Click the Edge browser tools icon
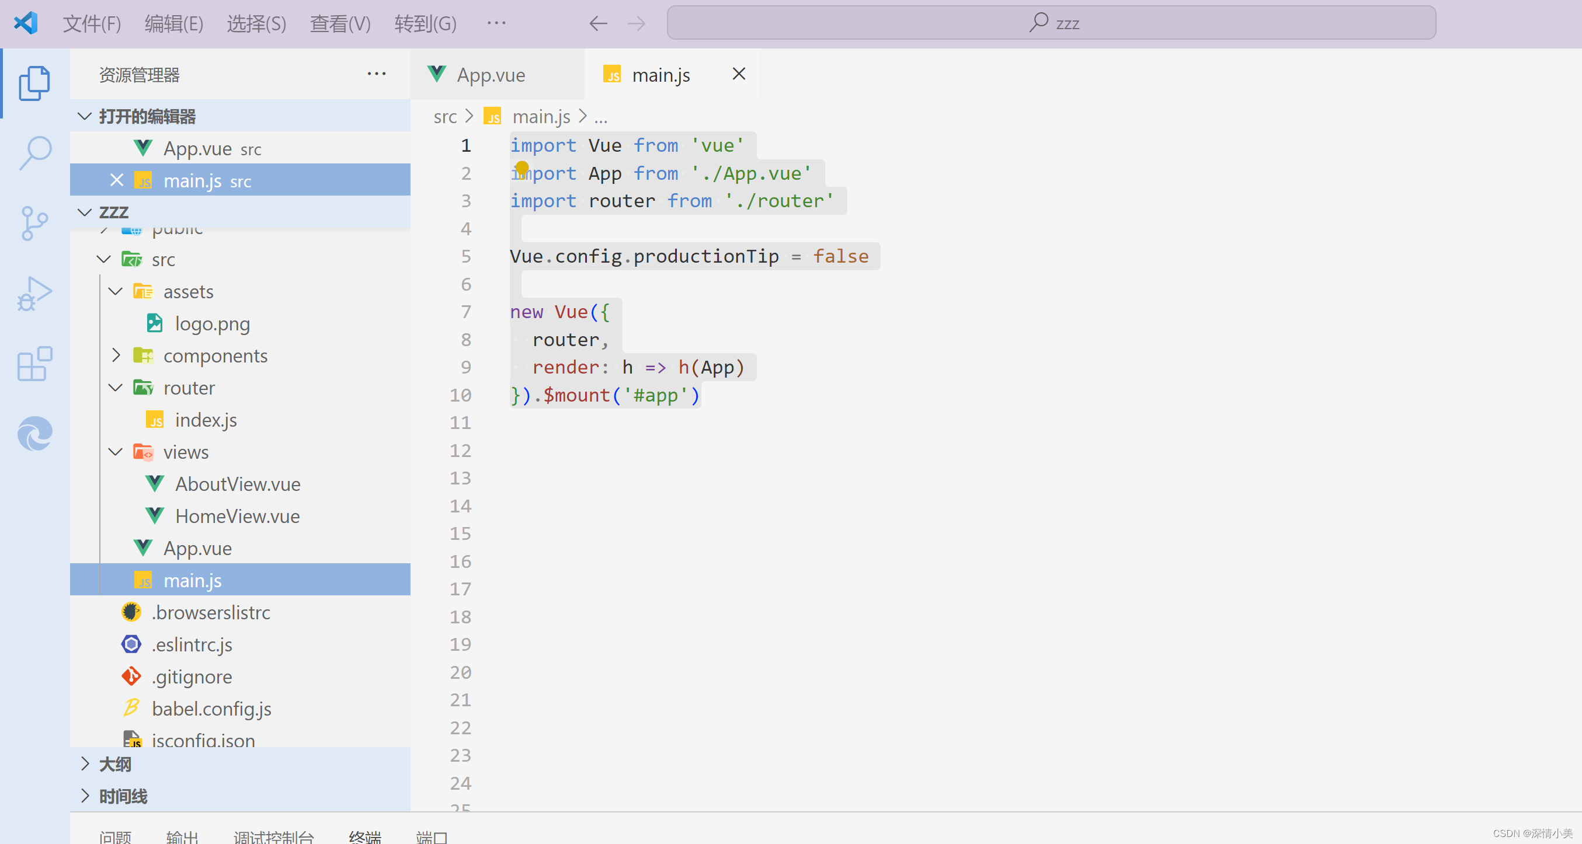This screenshot has height=844, width=1582. pyautogui.click(x=34, y=433)
